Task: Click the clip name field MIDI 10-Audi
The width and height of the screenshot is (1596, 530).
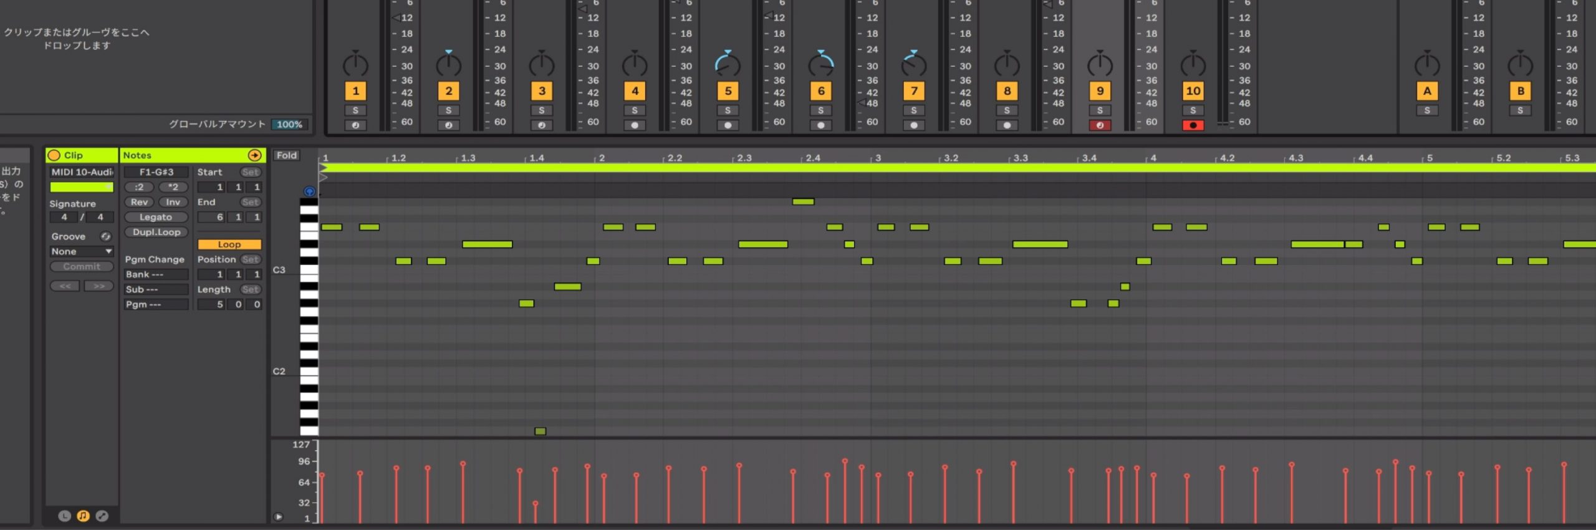Action: (x=82, y=172)
